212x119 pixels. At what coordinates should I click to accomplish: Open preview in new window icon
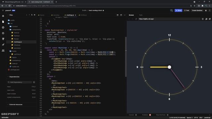coord(206,19)
